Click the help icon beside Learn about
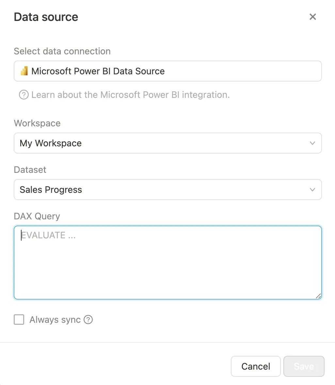This screenshot has height=385, width=335. click(24, 95)
